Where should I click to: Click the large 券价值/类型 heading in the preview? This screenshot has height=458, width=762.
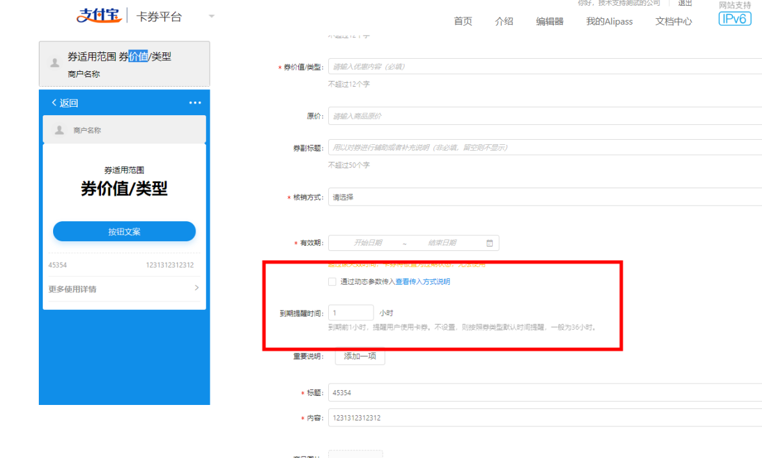pos(124,188)
